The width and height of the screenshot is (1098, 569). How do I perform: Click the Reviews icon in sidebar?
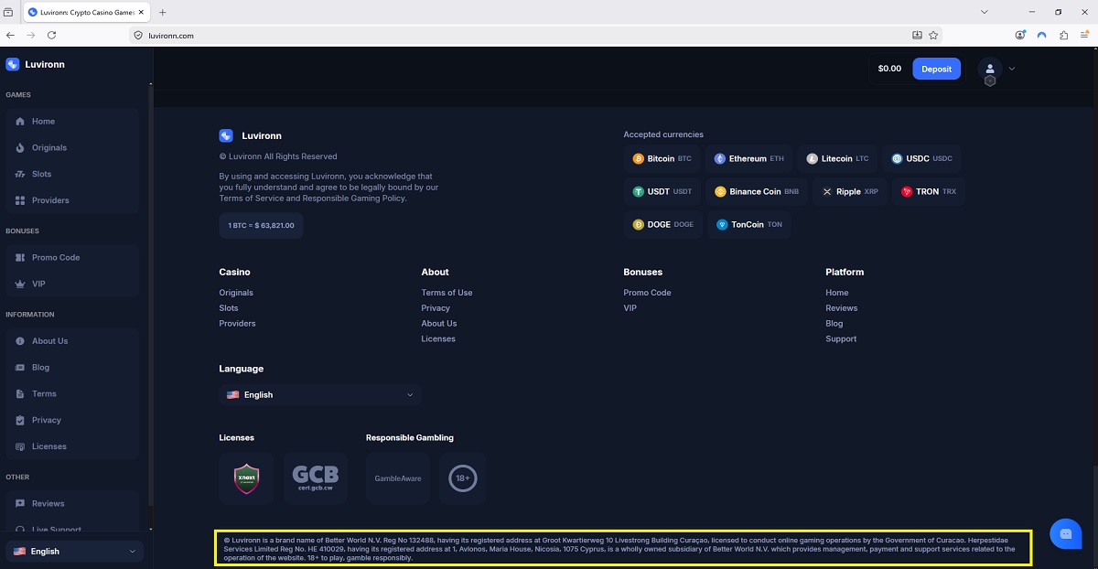click(21, 504)
